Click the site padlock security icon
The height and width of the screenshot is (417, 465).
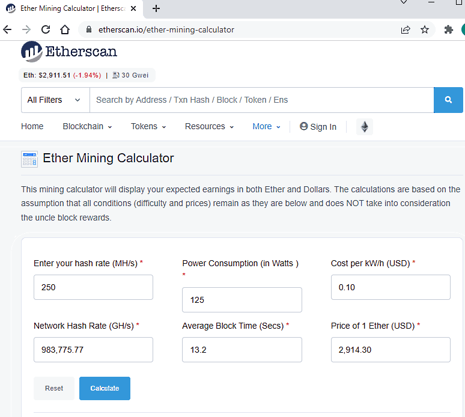[89, 29]
